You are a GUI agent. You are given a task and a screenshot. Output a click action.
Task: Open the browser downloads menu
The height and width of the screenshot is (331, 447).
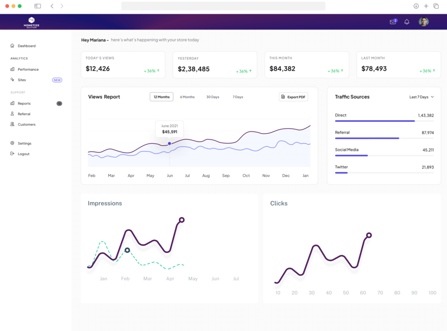415,6
